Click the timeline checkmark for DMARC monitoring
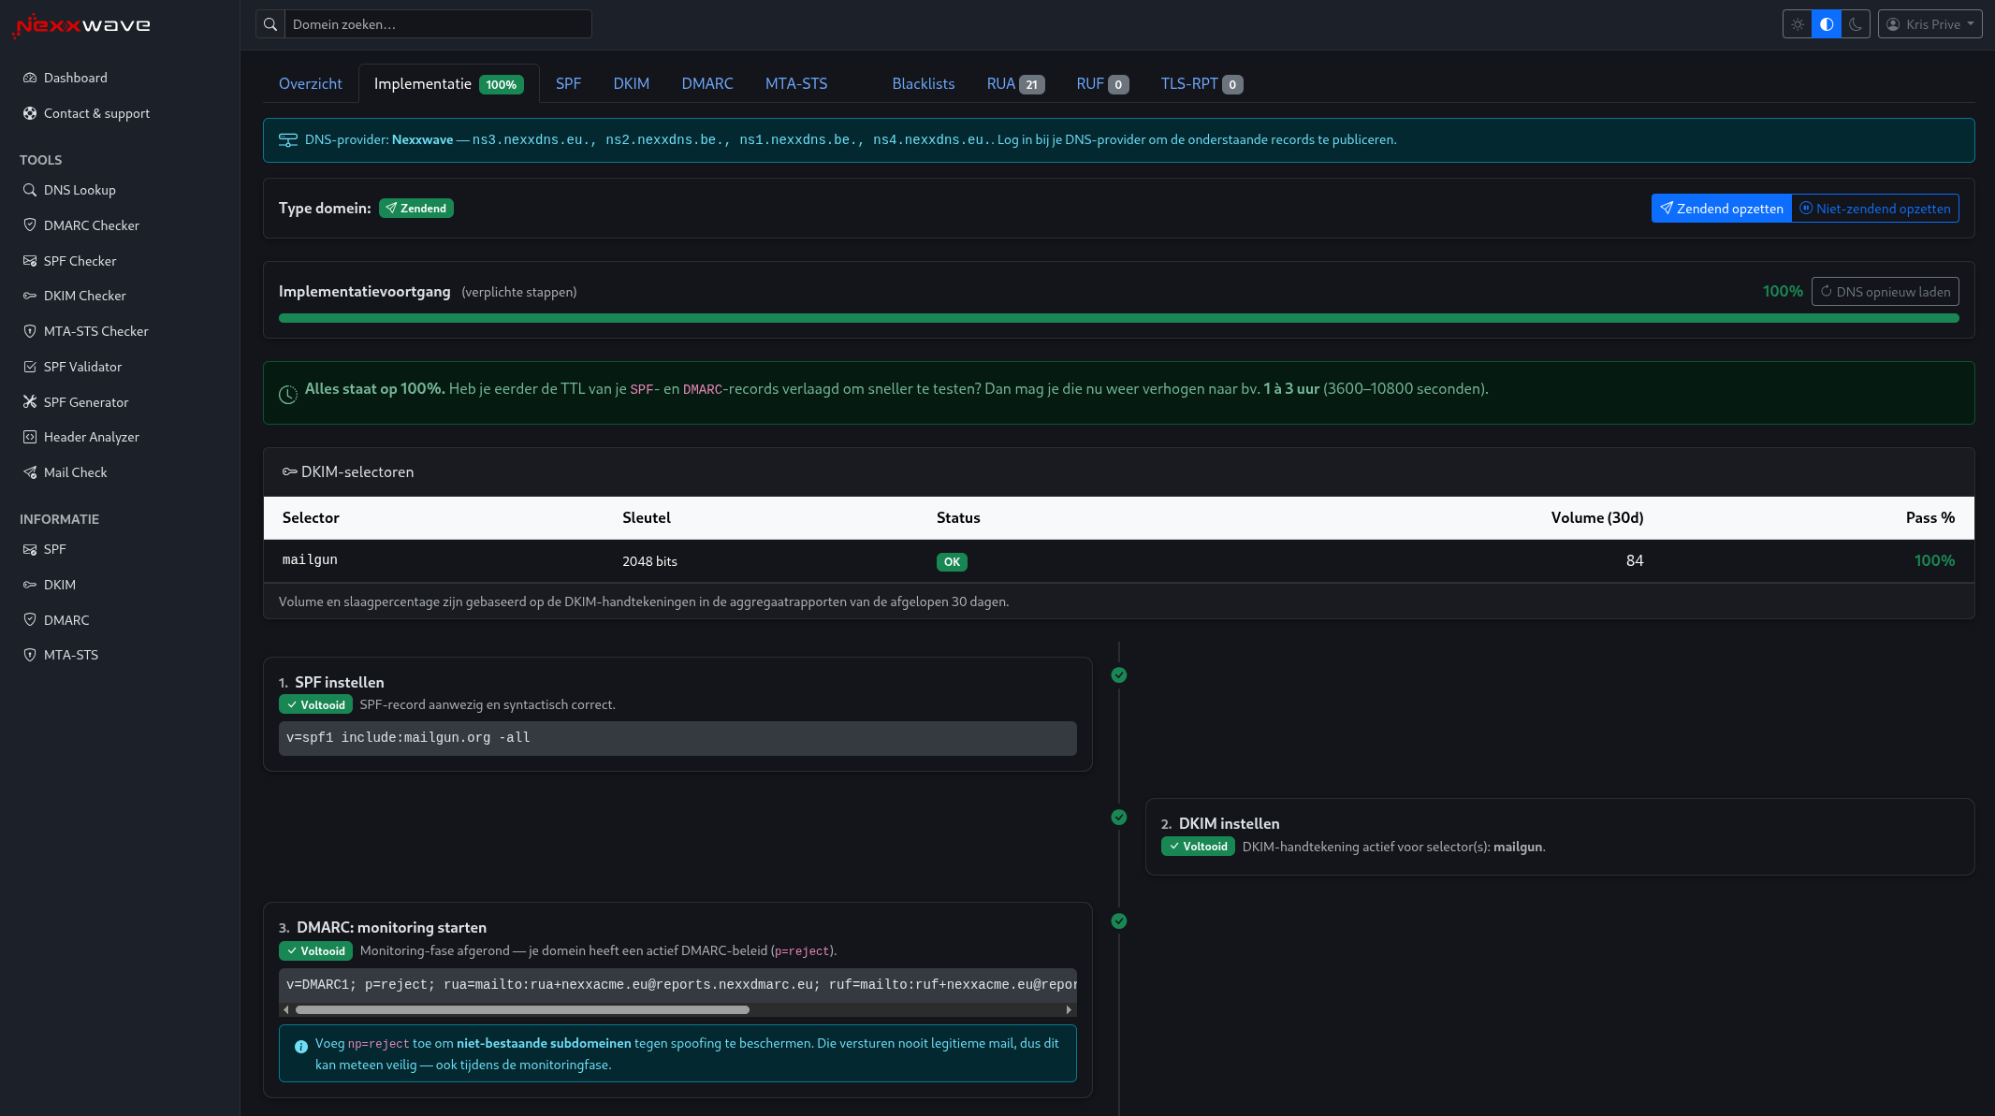The height and width of the screenshot is (1116, 1995). coord(1119,921)
